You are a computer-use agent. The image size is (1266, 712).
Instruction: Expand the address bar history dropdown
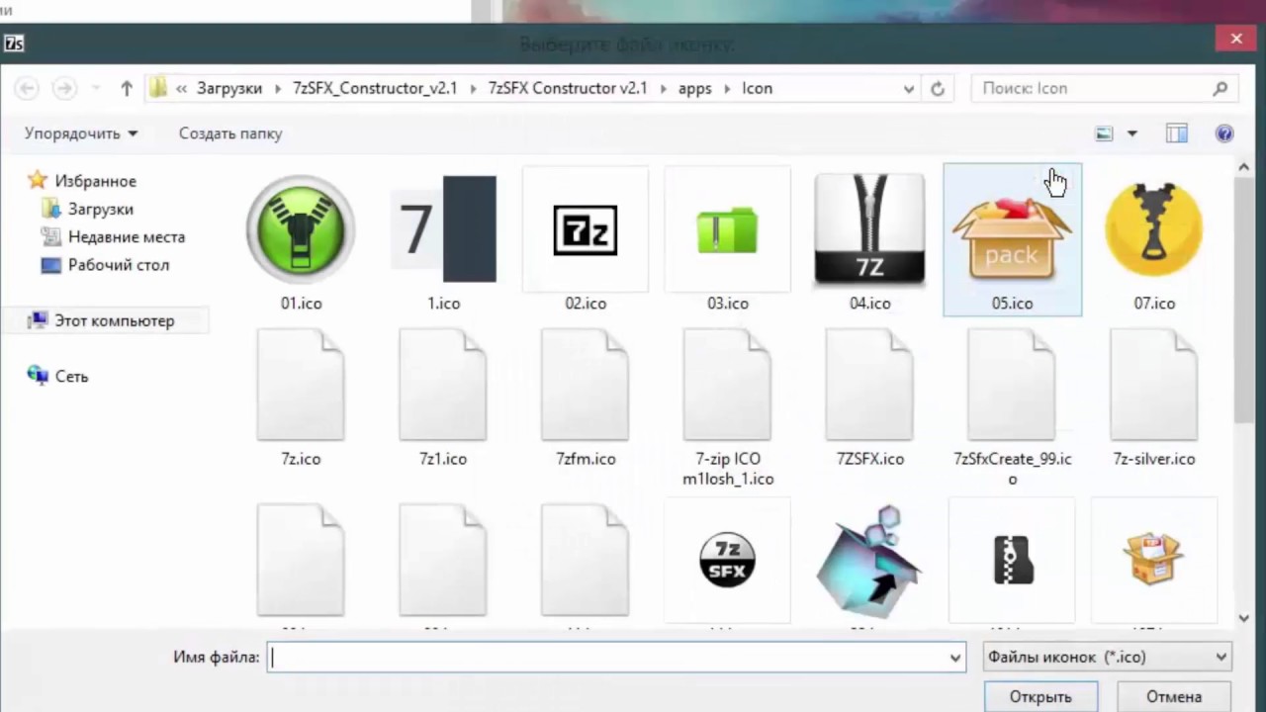pos(909,88)
